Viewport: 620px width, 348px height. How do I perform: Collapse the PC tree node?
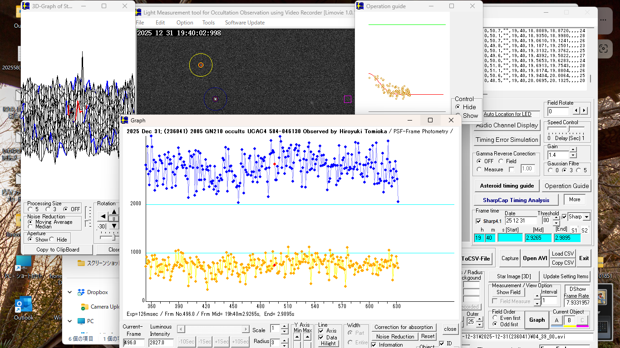[x=70, y=321]
